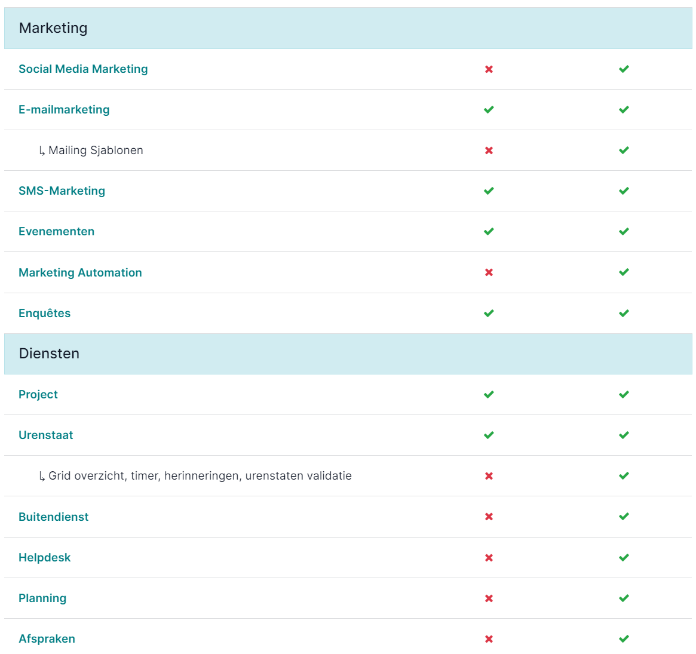
Task: Click the Grid overzicht sub-item arrow
Action: (42, 477)
